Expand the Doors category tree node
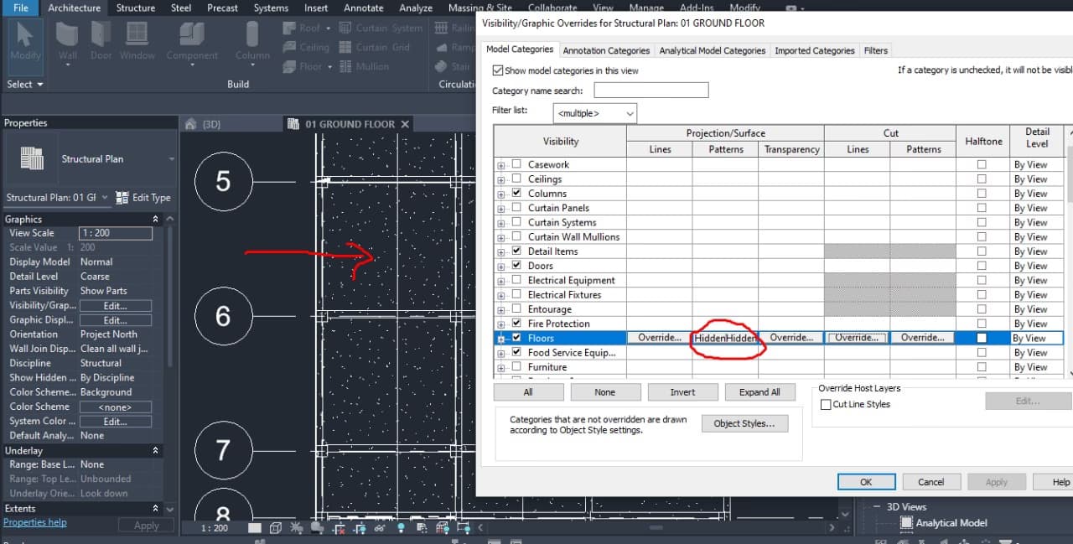1073x544 pixels. 501,267
